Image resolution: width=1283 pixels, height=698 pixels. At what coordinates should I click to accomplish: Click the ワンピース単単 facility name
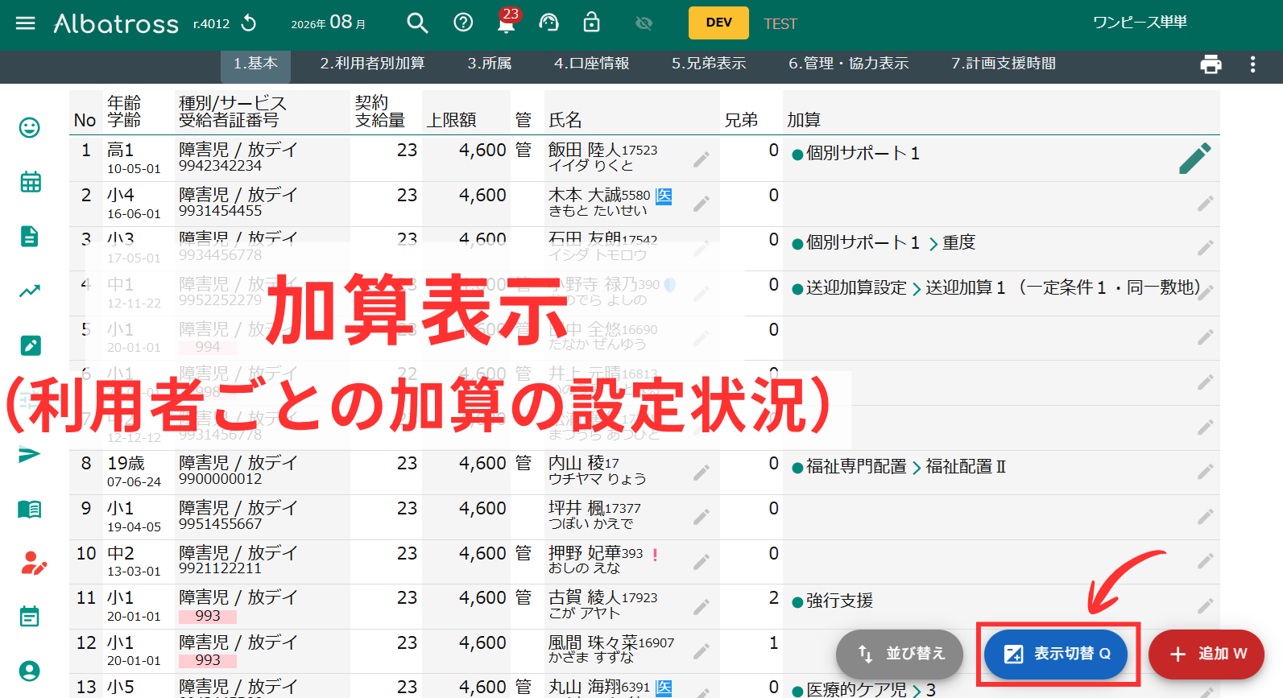(1140, 23)
